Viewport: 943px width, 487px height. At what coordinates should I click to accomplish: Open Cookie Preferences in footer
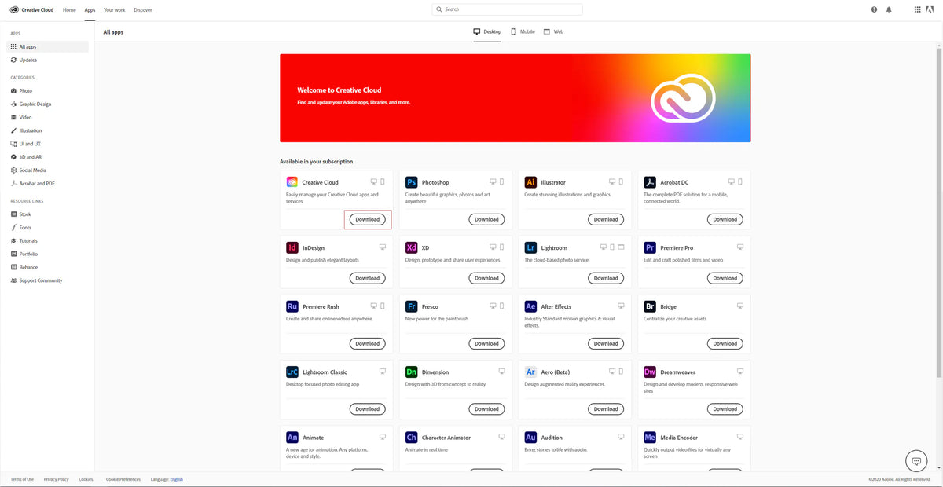coord(123,479)
